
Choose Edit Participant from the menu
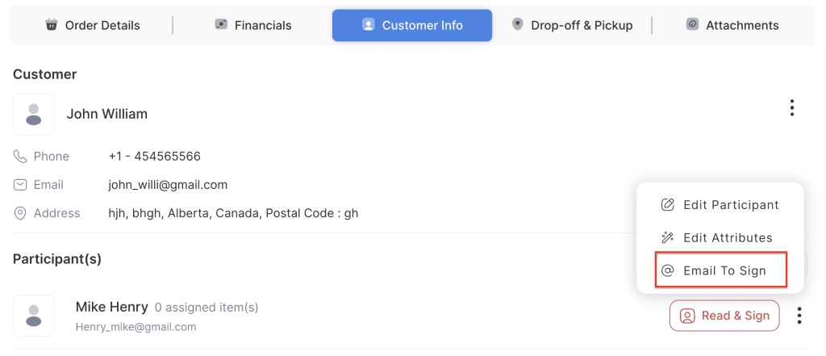720,205
